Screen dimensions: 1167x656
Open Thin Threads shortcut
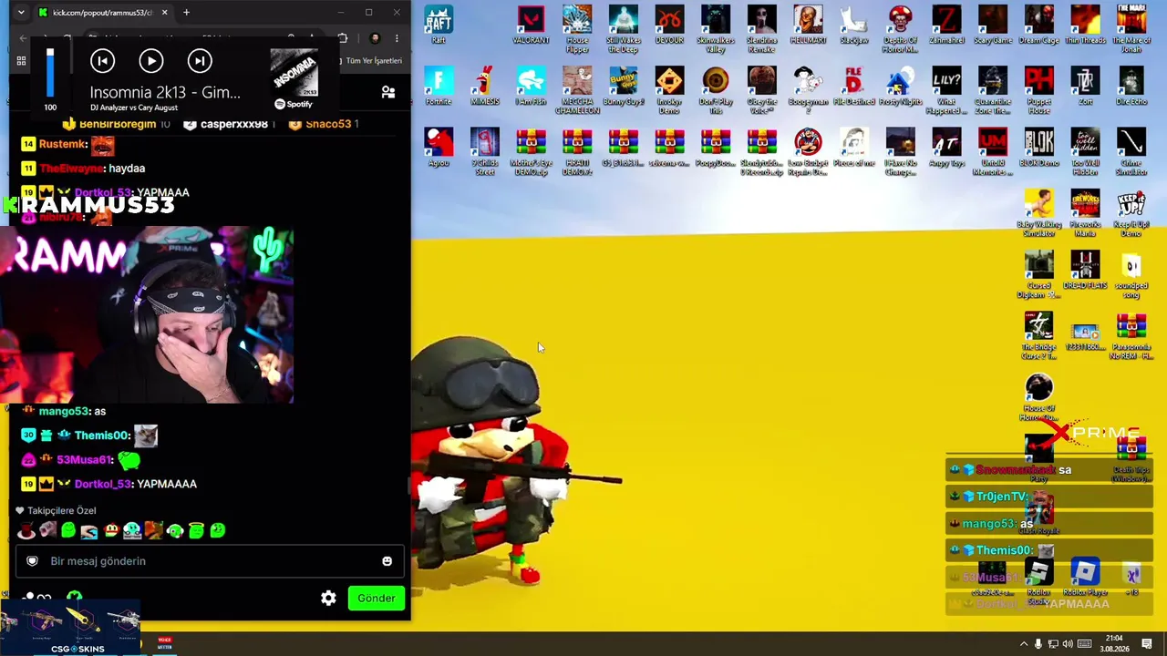[x=1085, y=25]
